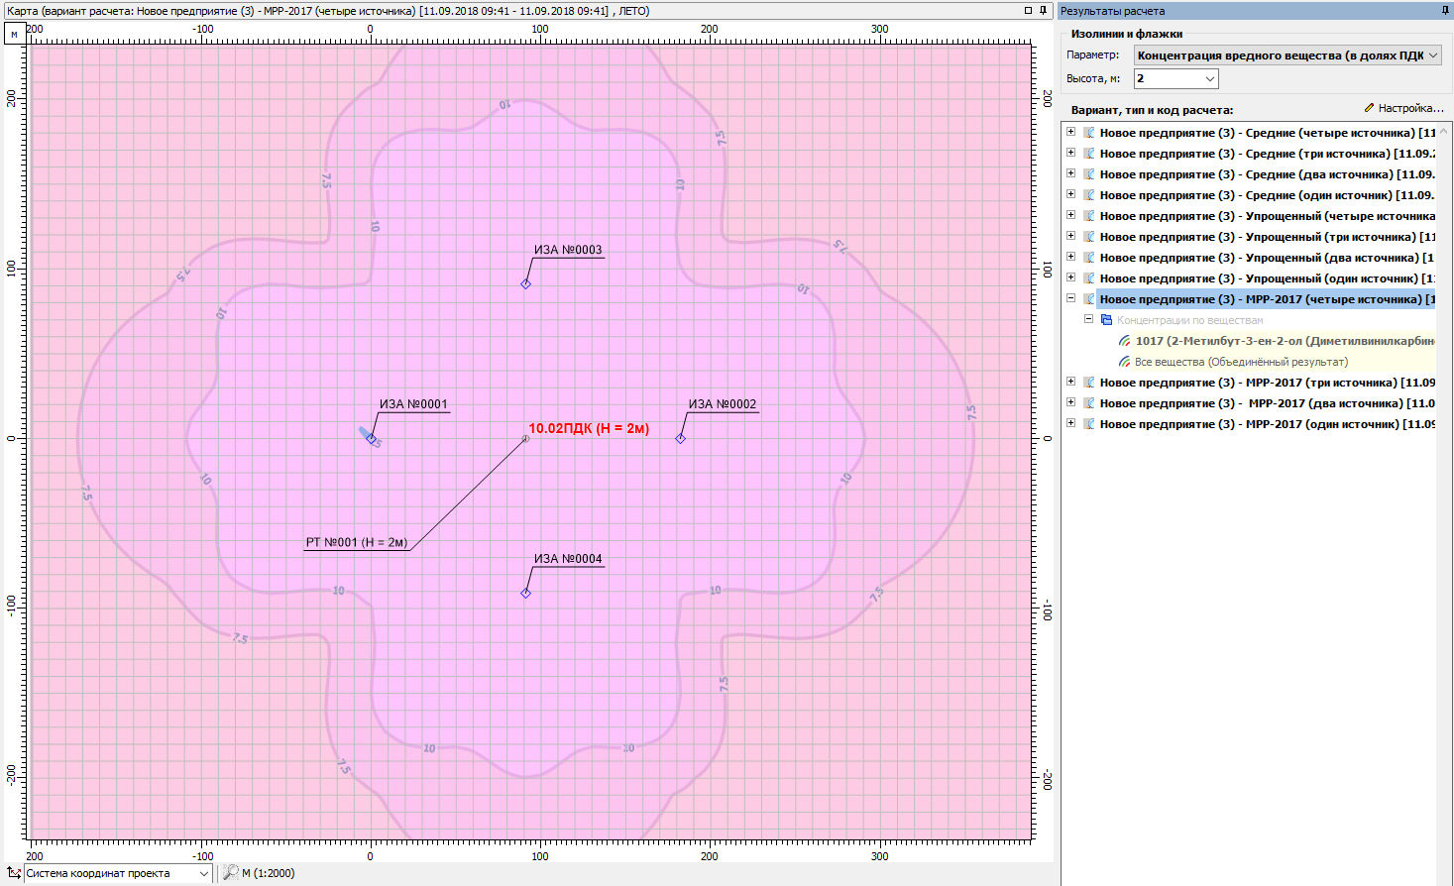Click the ИЗА №0002 source diamond marker

[x=681, y=438]
